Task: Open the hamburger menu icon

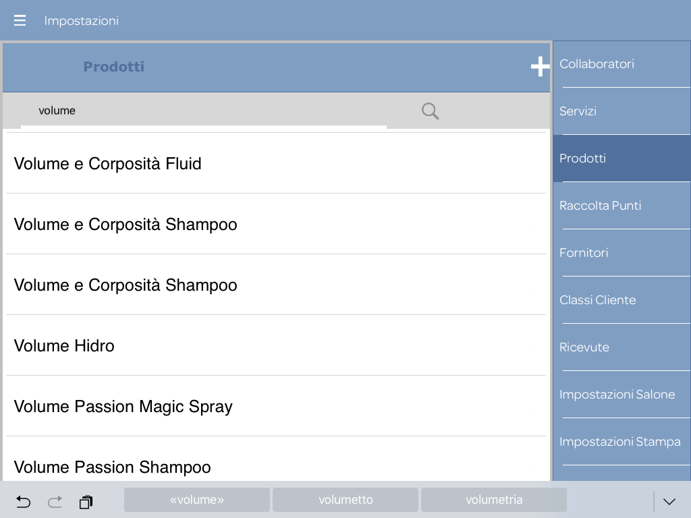Action: tap(20, 21)
